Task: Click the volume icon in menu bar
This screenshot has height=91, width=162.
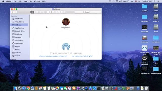Action: [x=120, y=1]
